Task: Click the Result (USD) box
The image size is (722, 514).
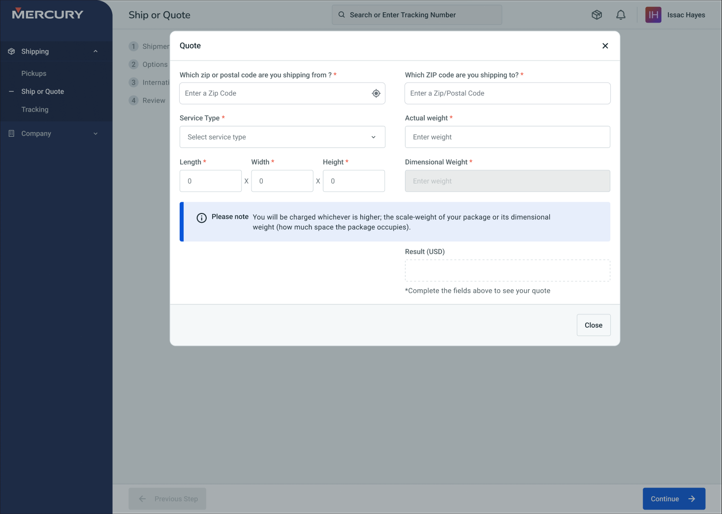Action: (507, 271)
